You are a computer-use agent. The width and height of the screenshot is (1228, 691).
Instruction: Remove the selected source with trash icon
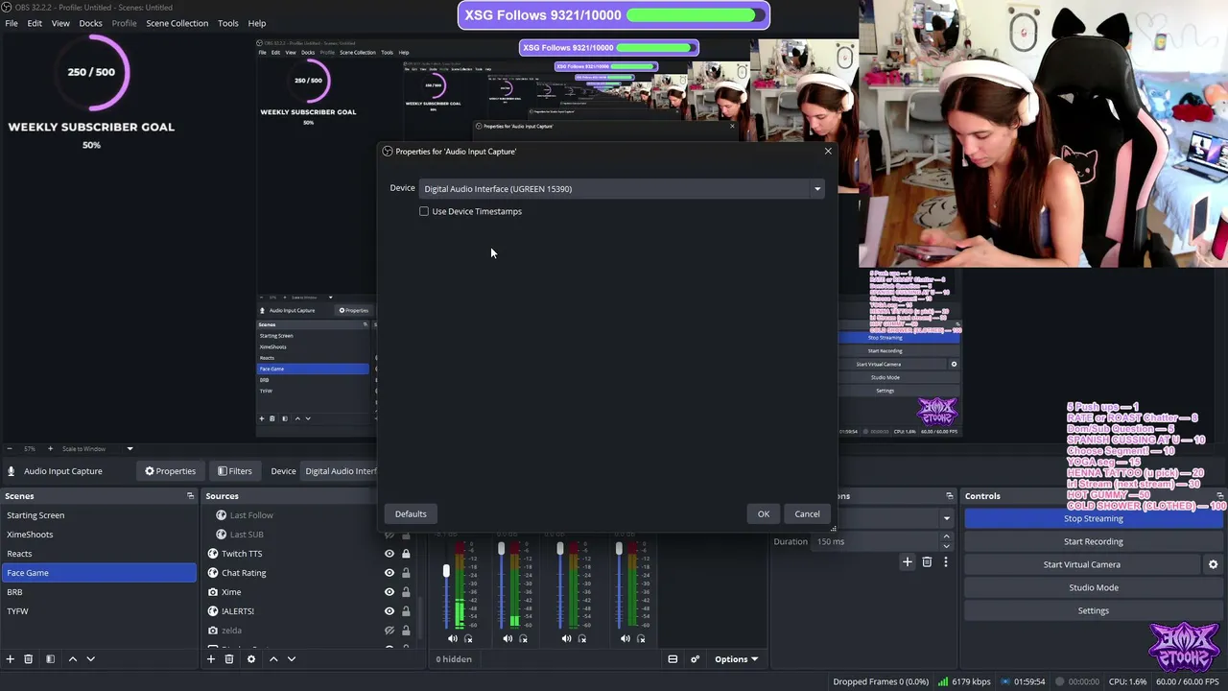point(229,659)
